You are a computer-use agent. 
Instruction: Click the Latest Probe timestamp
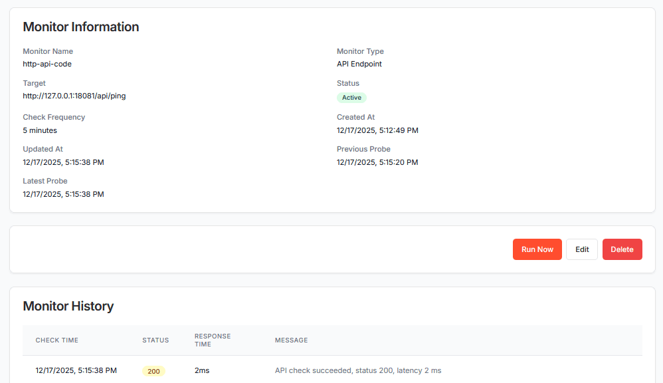tap(64, 193)
